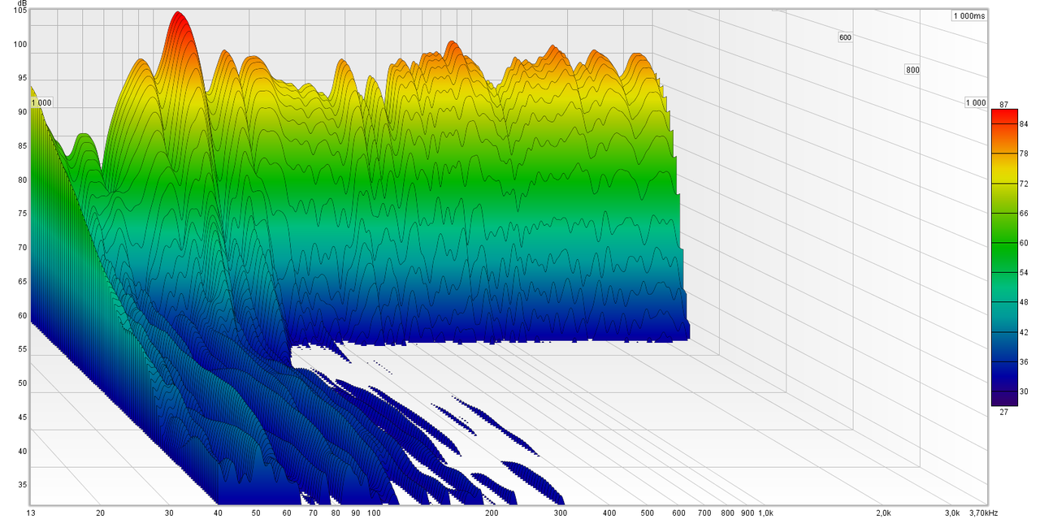Click the '66' value on color scale
Screen dimensions: 1040x519
click(1025, 213)
